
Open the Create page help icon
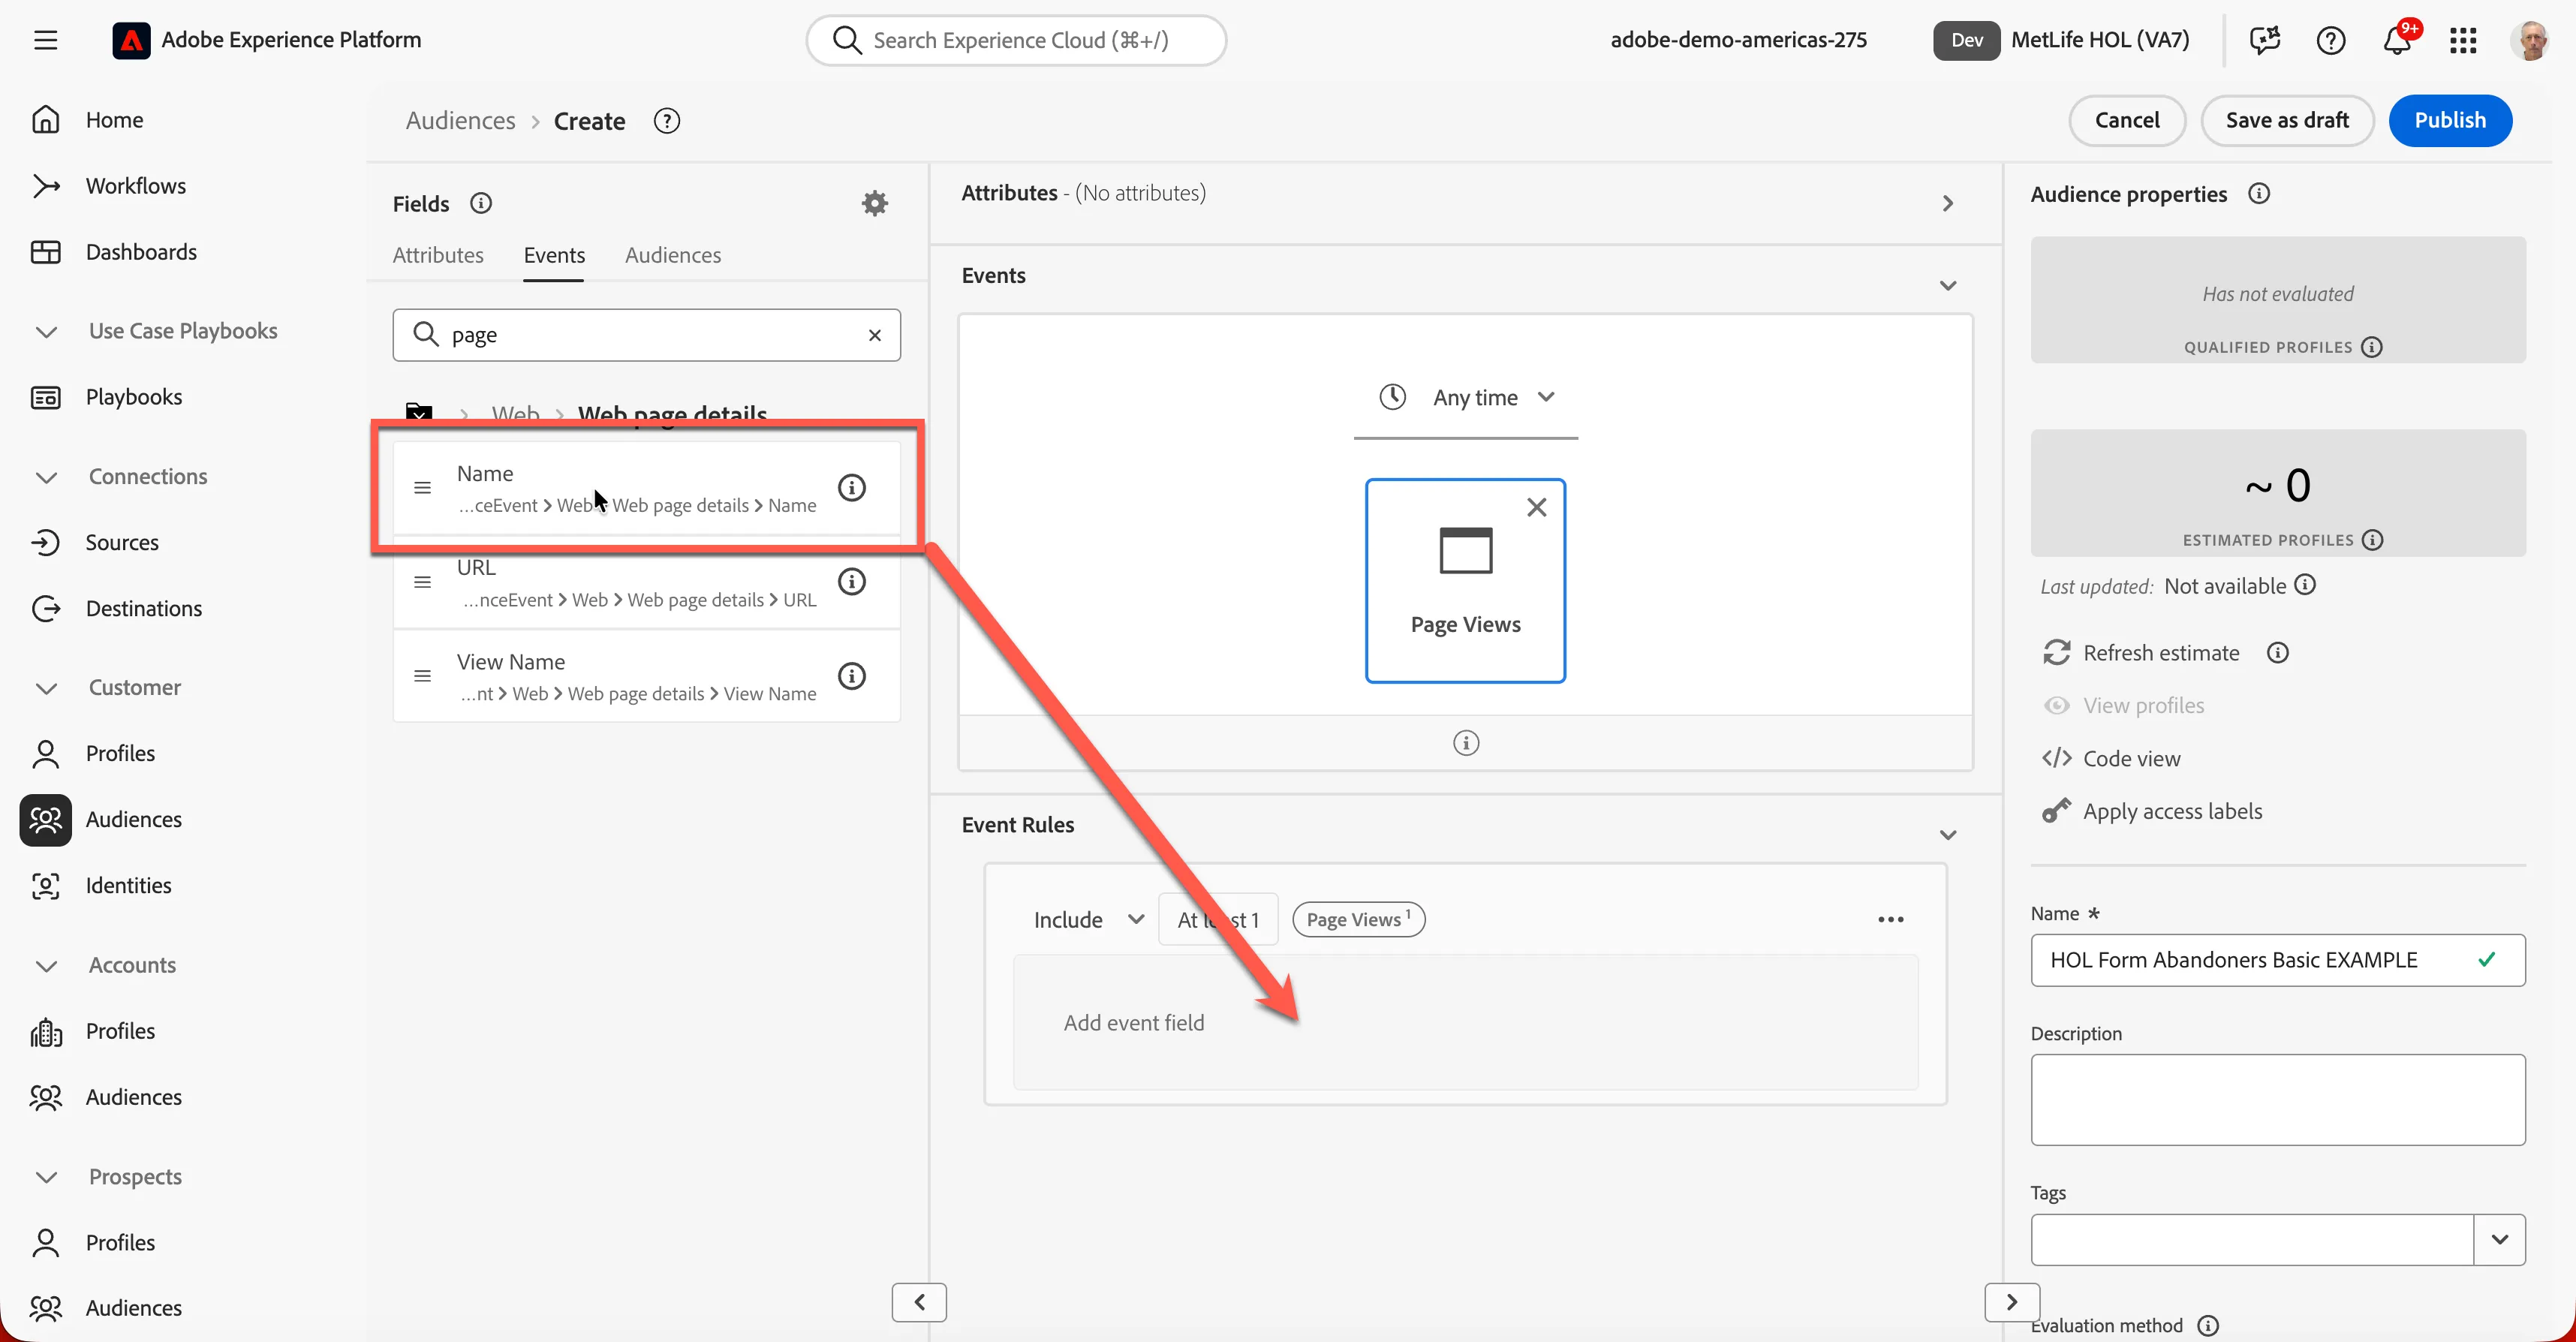[x=666, y=121]
